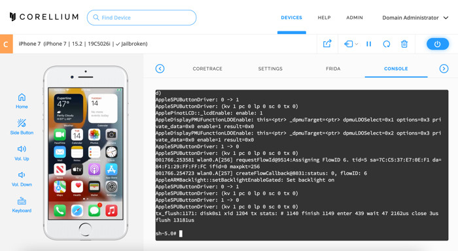This screenshot has width=458, height=251.
Task: Open Music in the iPhone dock
Action: (111, 210)
